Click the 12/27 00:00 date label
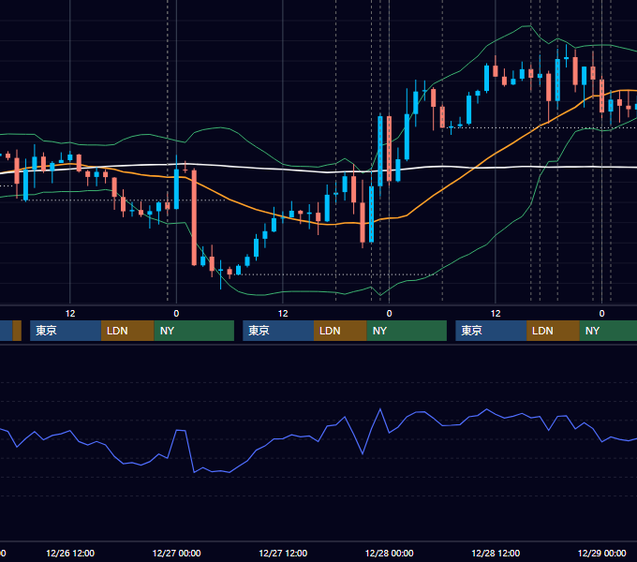 176,553
